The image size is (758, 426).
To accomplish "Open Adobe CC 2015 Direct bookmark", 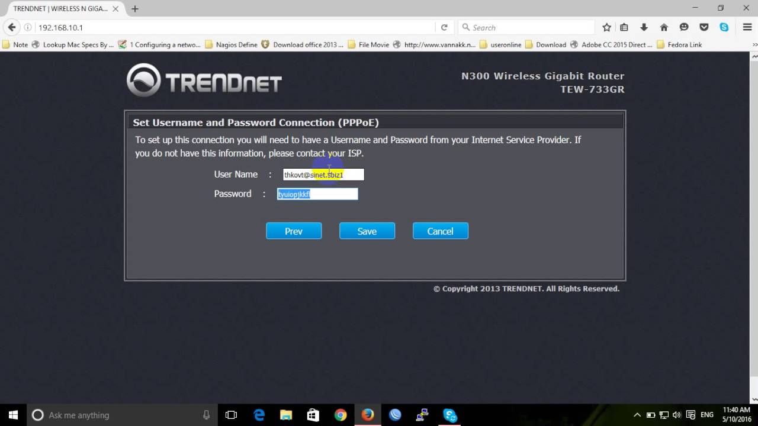I will coord(612,44).
